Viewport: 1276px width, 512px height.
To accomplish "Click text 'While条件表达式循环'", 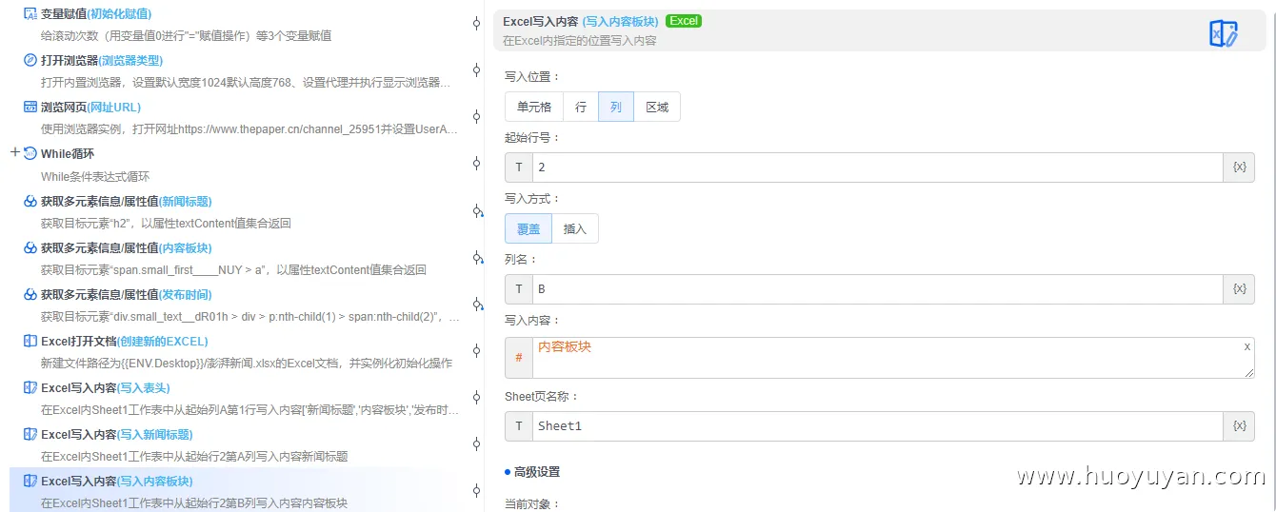I will coord(95,176).
